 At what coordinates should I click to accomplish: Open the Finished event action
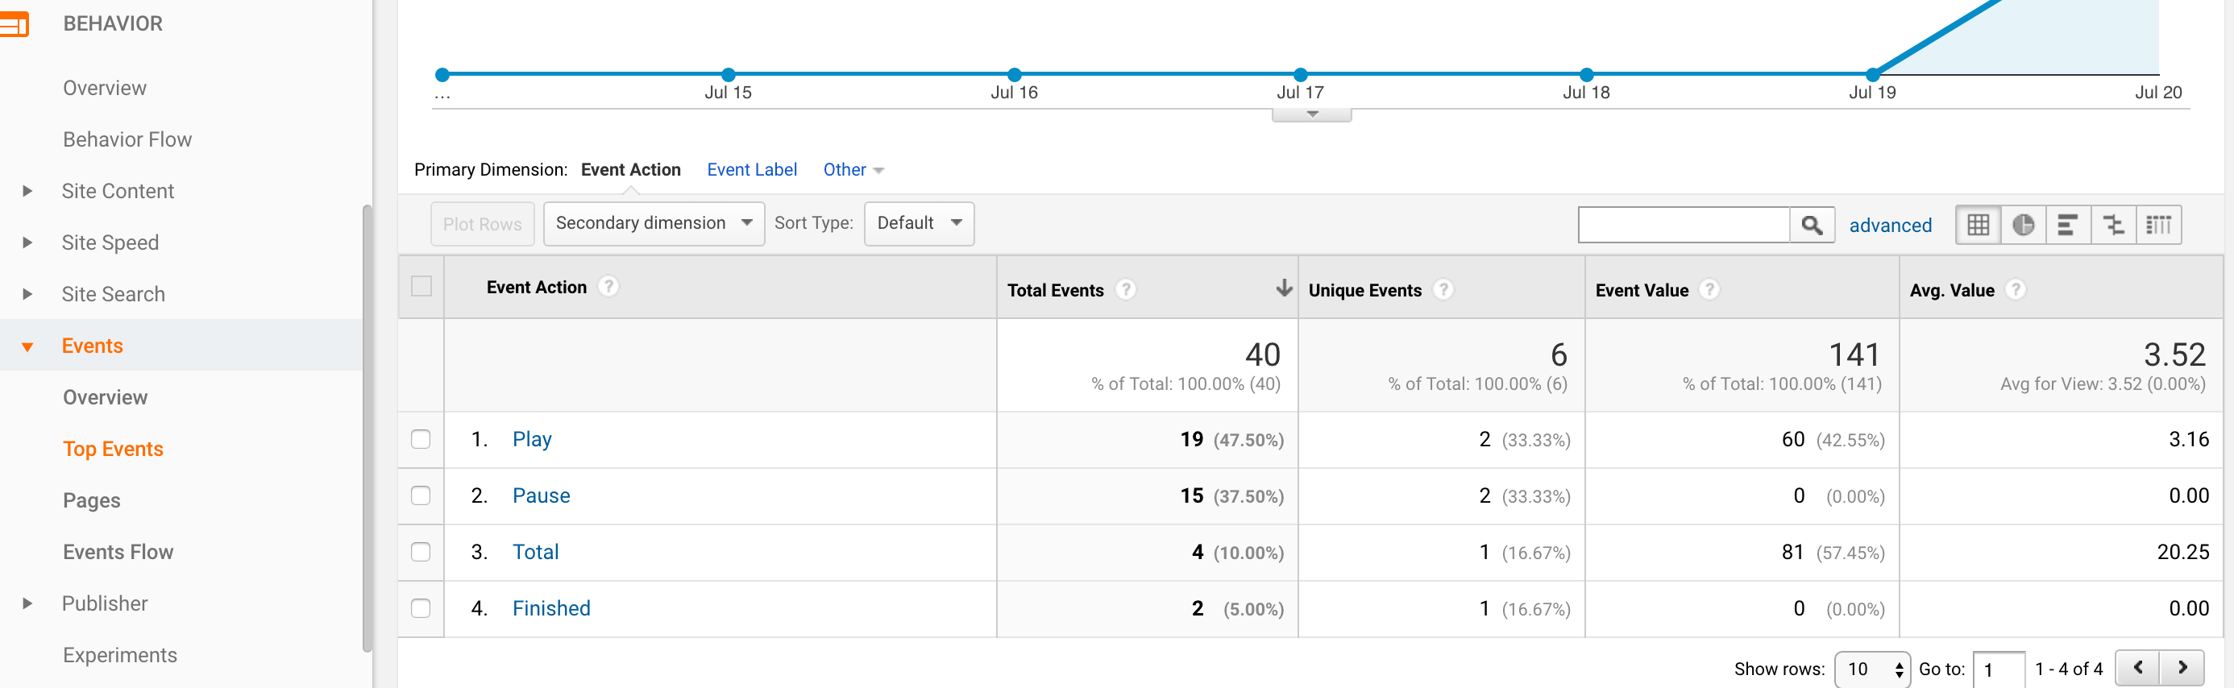point(551,608)
